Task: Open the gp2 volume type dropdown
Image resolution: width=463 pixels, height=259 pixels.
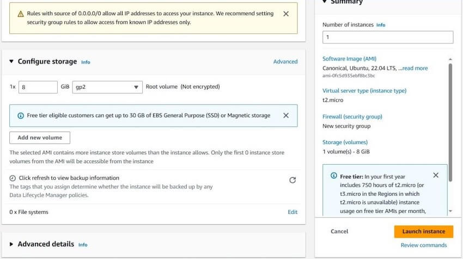Action: click(x=107, y=87)
